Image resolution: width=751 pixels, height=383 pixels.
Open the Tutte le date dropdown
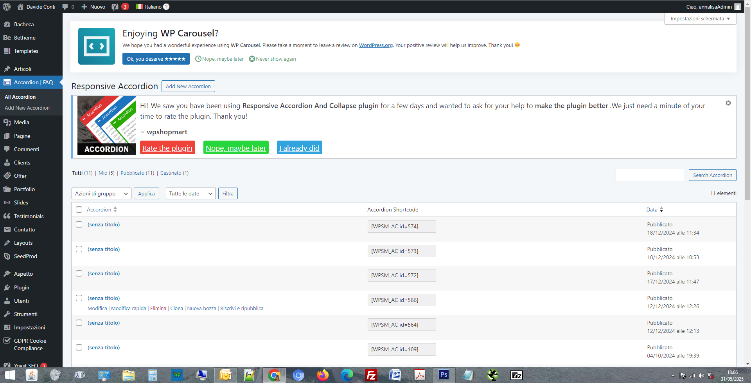click(x=190, y=193)
